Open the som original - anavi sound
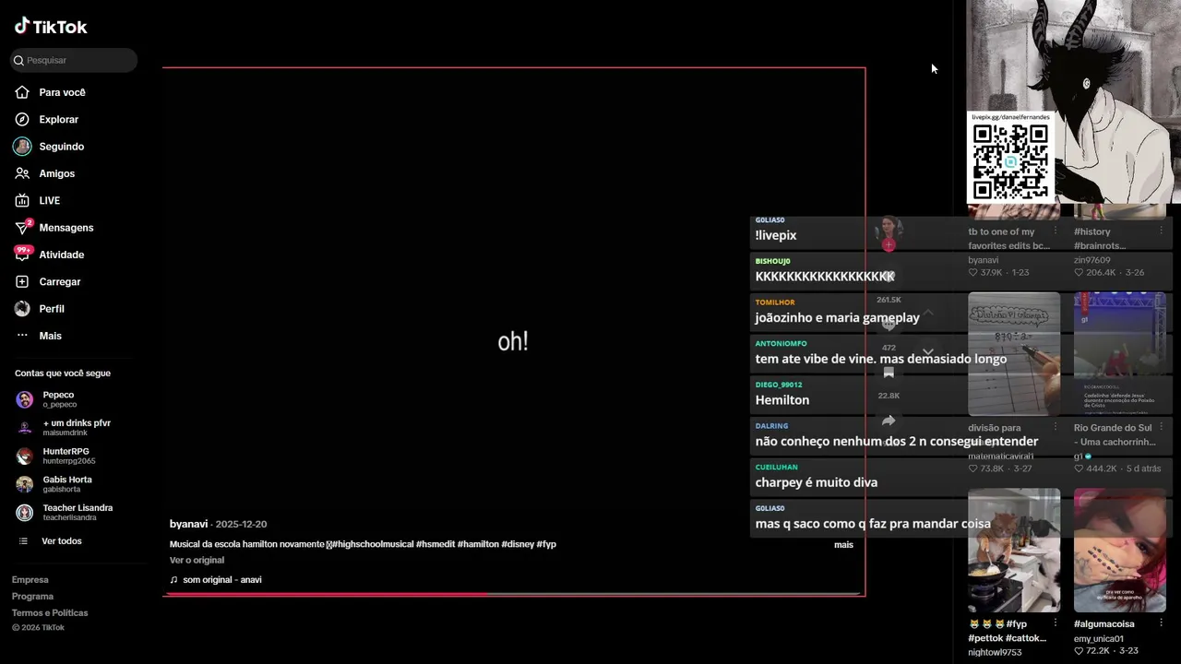This screenshot has width=1181, height=664. pos(222,580)
